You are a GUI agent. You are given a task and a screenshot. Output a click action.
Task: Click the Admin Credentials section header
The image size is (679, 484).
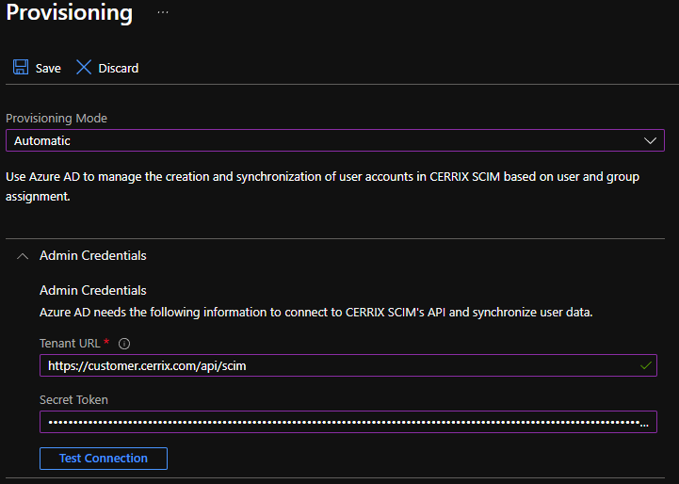(x=92, y=256)
